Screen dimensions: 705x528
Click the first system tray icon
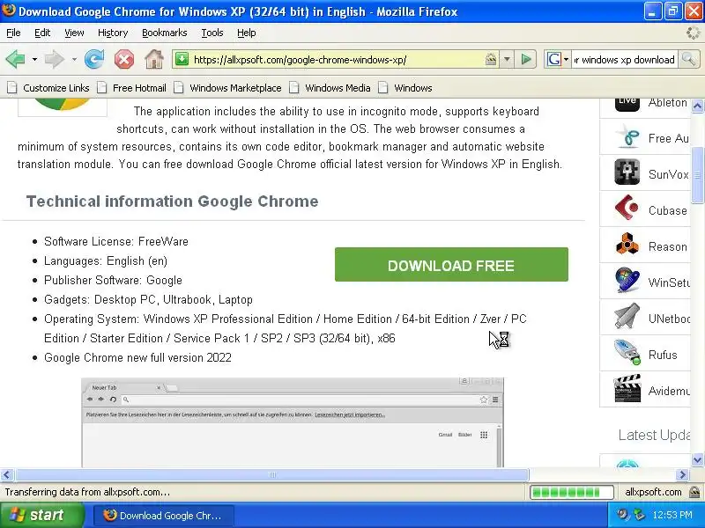coord(622,515)
